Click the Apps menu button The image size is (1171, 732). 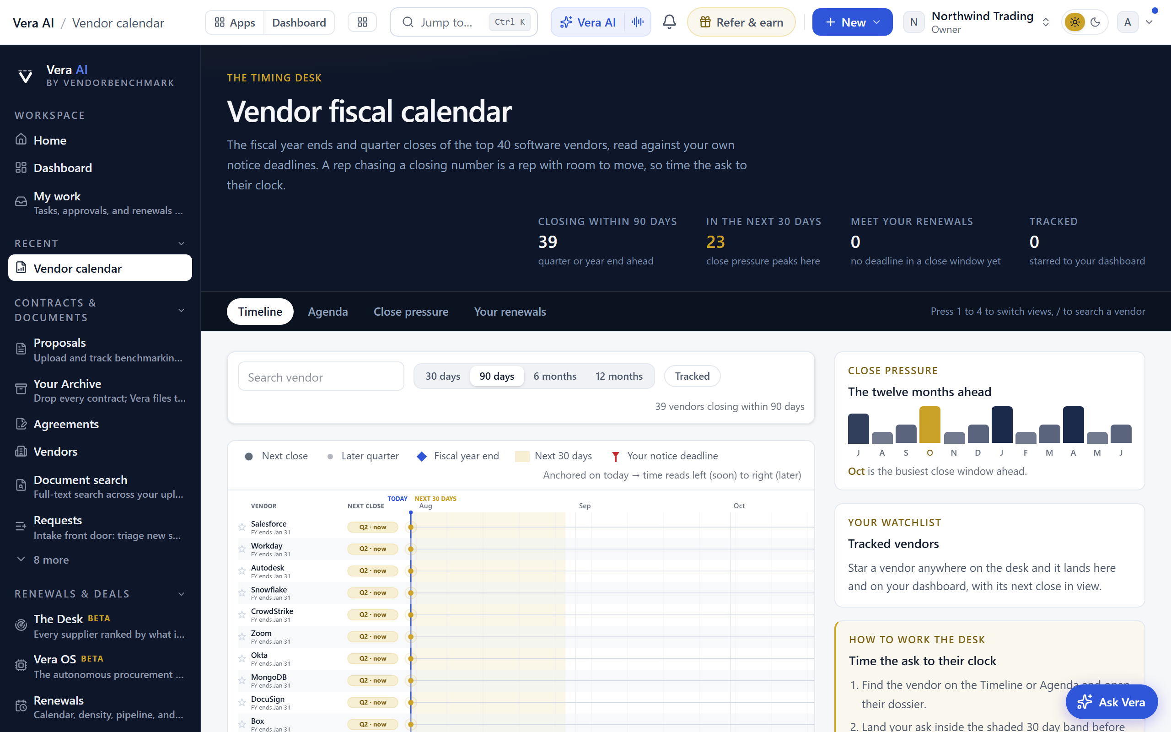pos(235,22)
